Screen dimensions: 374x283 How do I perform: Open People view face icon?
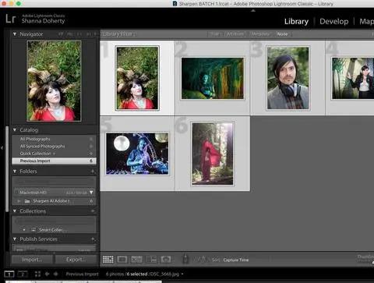click(166, 260)
